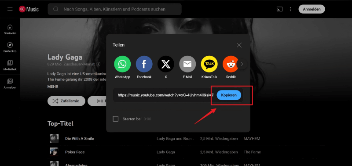Click the Kopieren button
352x166 pixels.
tap(229, 95)
